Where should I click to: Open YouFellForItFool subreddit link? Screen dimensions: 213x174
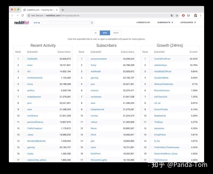162,59
